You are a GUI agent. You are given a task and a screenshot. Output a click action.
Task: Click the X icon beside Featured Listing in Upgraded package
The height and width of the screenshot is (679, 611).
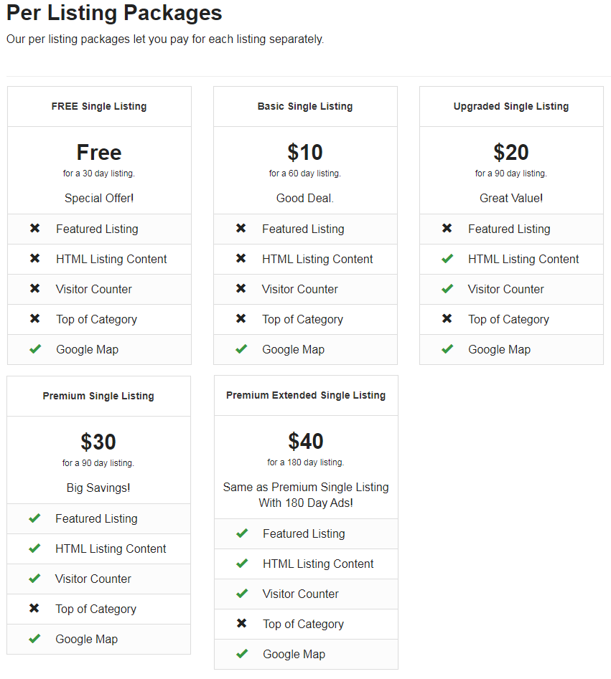[x=447, y=228]
